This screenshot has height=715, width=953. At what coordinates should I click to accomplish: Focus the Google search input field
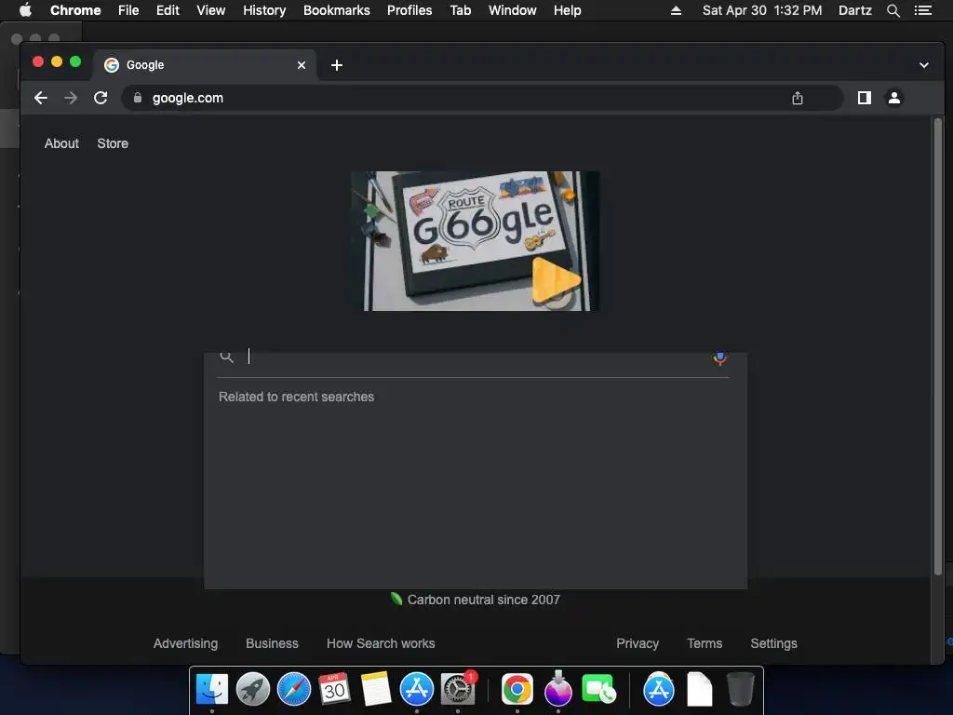(x=476, y=357)
